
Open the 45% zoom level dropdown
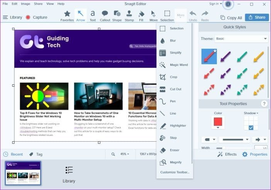pyautogui.click(x=125, y=154)
